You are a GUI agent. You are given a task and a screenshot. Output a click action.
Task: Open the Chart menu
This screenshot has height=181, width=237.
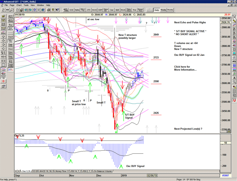[19, 5]
